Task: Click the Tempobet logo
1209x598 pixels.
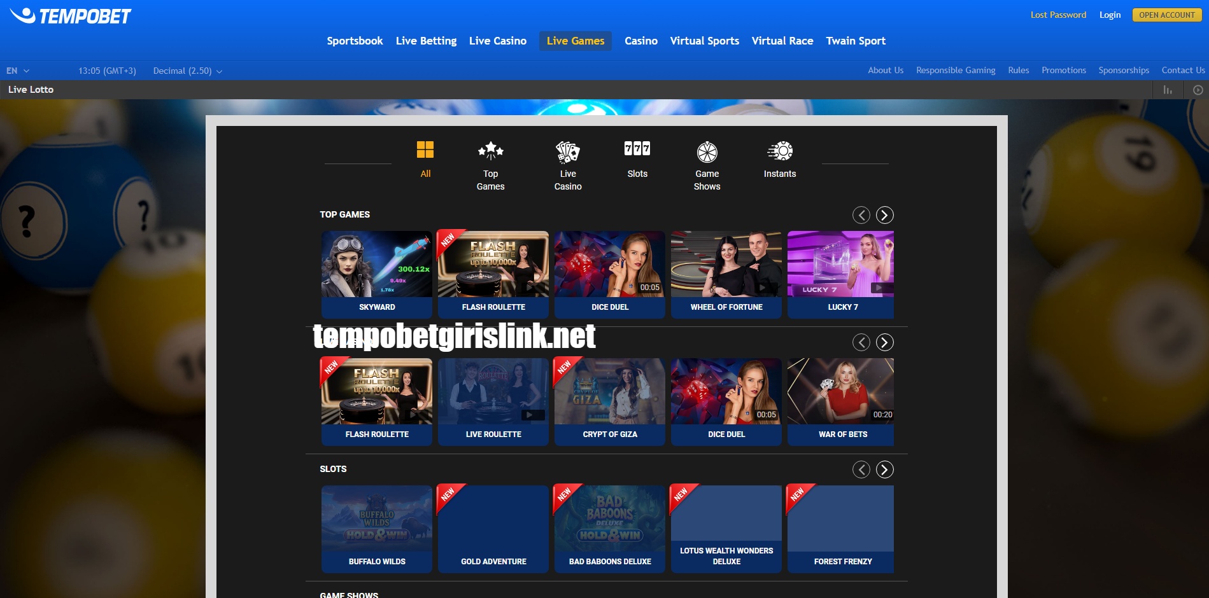Action: pyautogui.click(x=70, y=16)
